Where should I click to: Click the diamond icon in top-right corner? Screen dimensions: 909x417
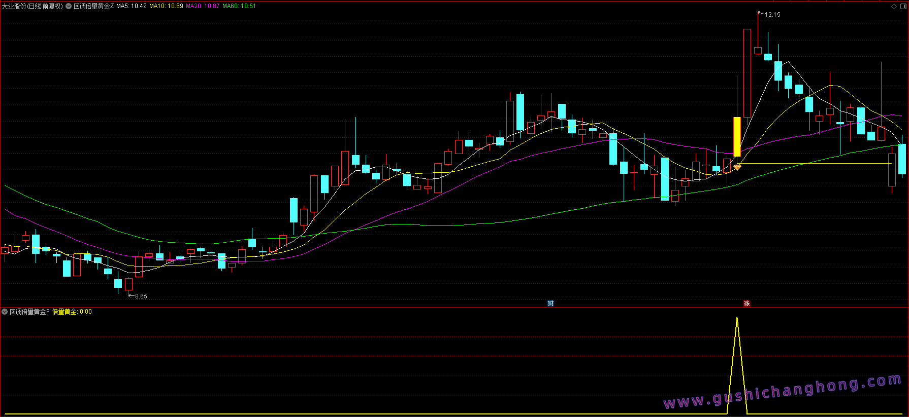click(894, 6)
